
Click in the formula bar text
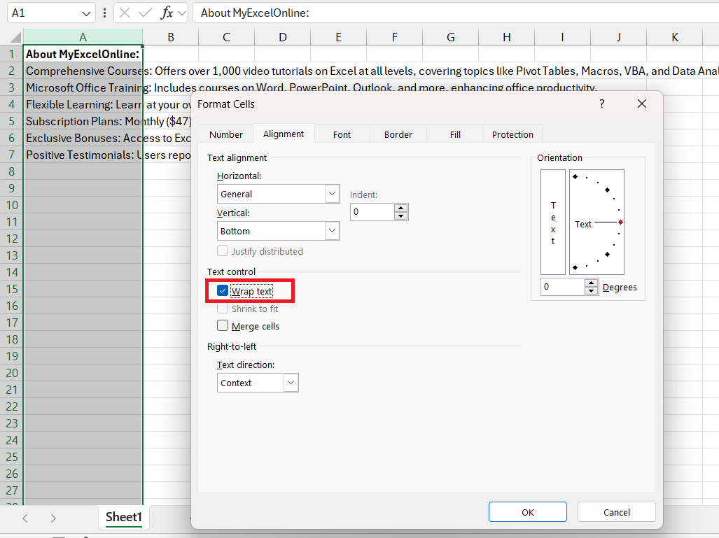pyautogui.click(x=255, y=13)
